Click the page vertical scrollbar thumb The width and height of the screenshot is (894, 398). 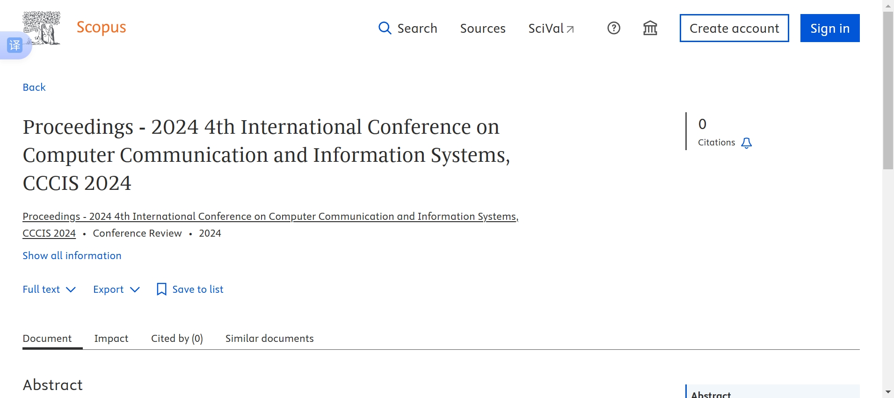pyautogui.click(x=888, y=89)
